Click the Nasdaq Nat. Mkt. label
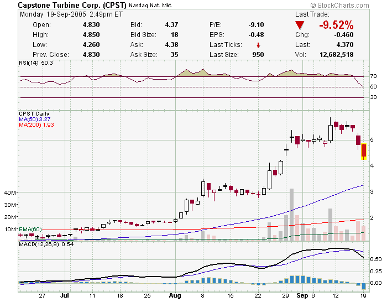Viewport: 387px width, 302px height. point(150,6)
